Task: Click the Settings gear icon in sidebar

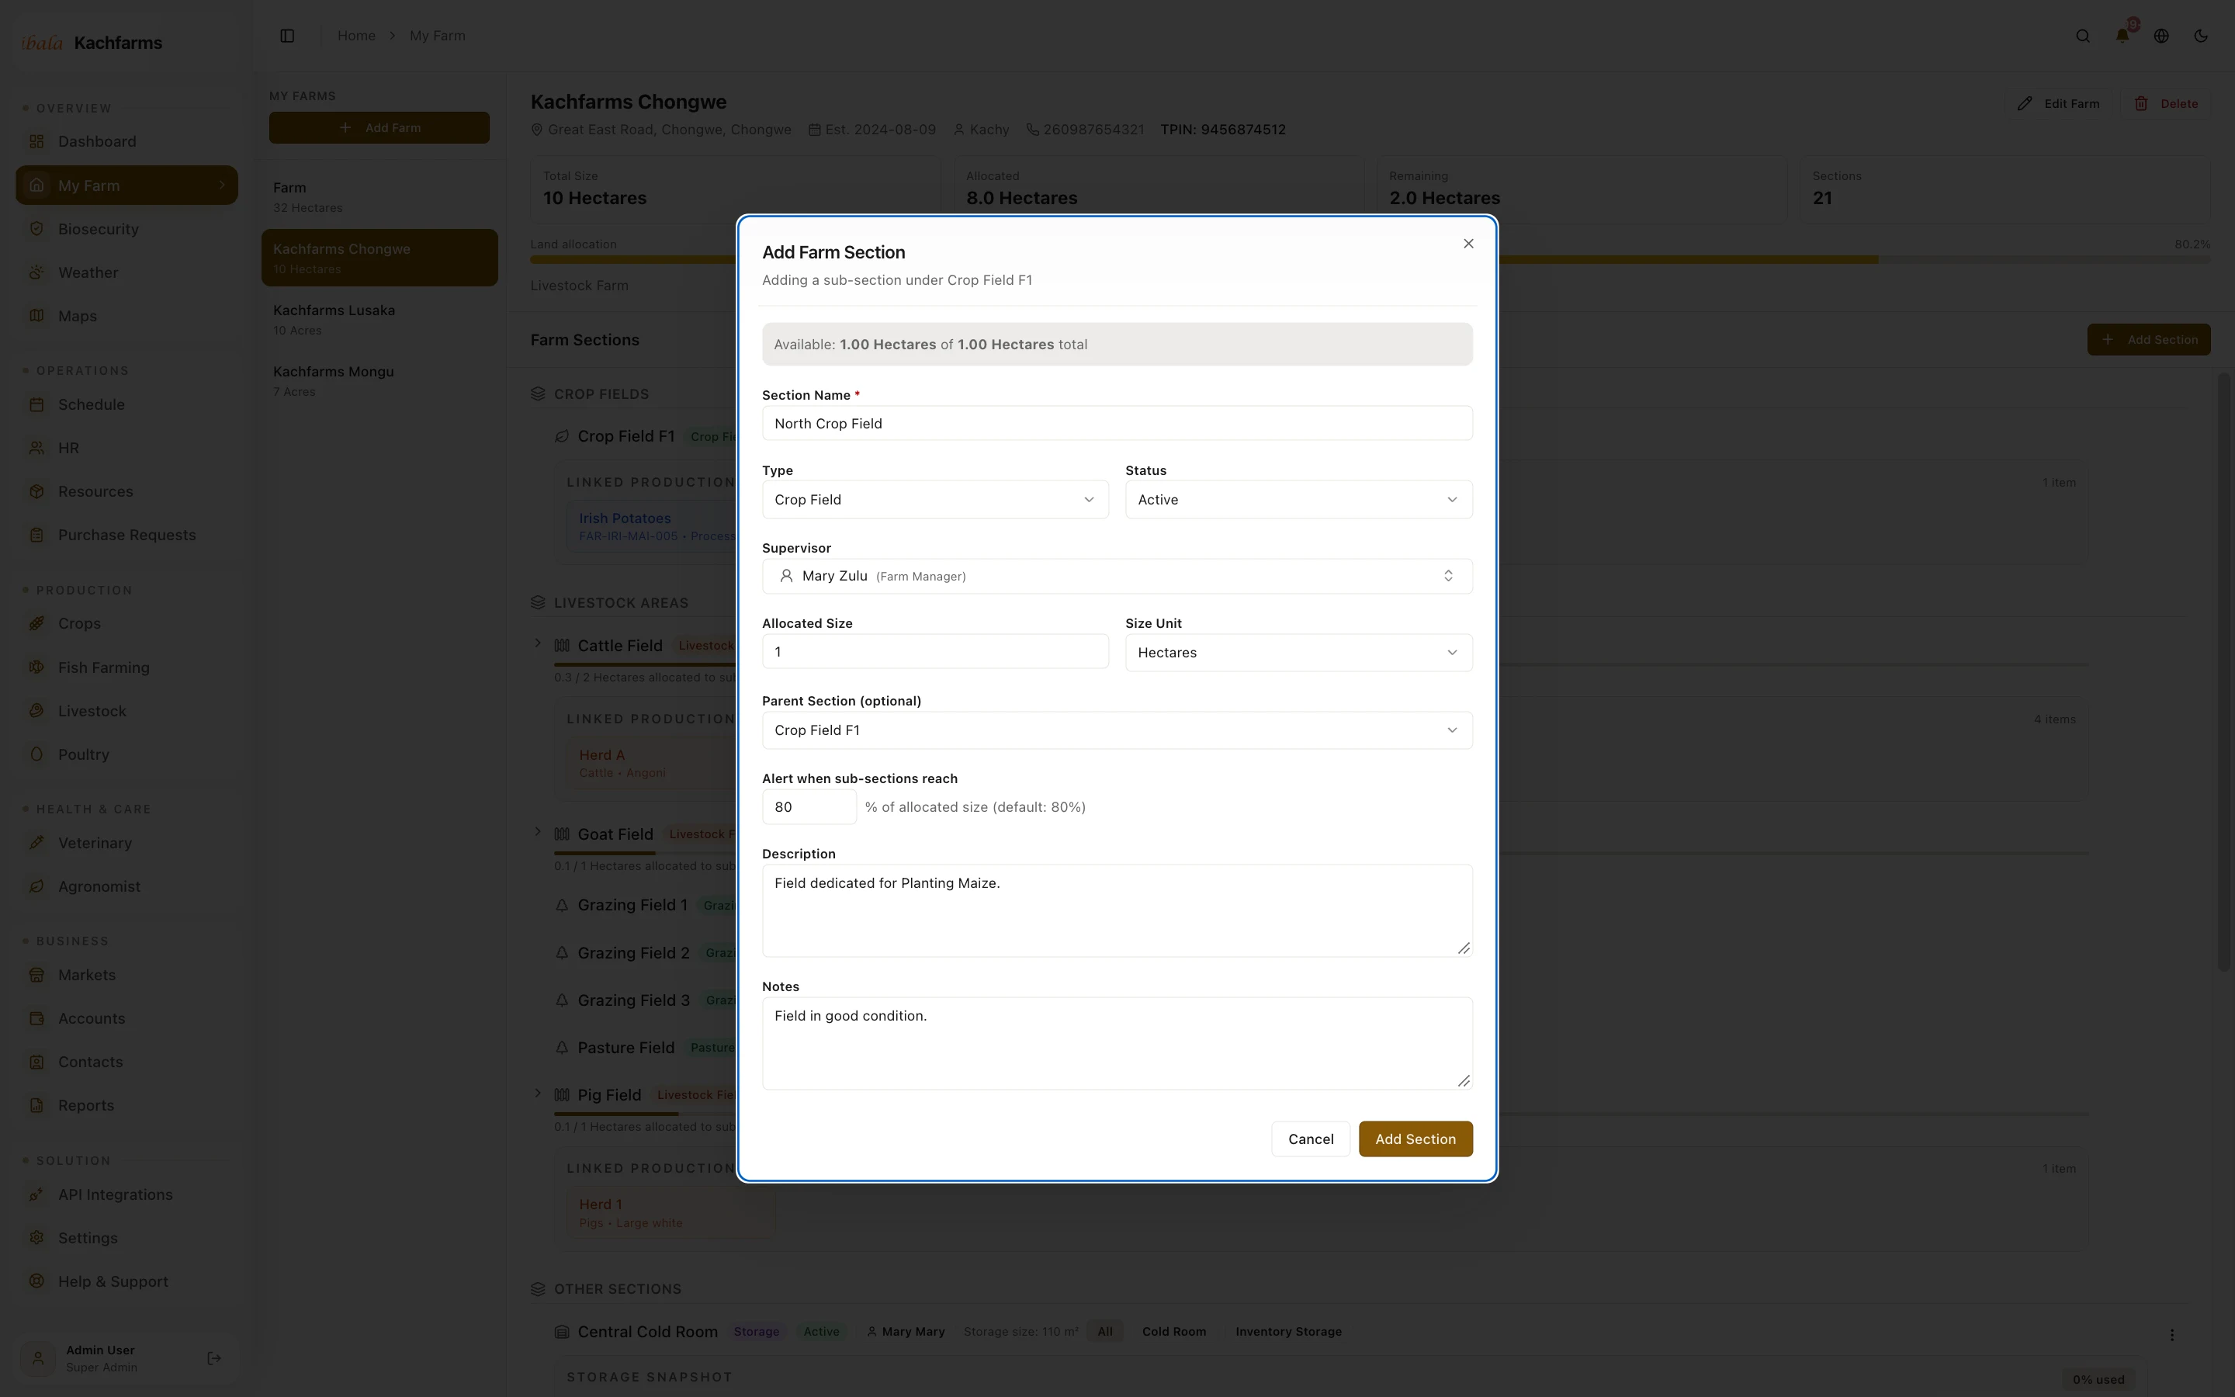Action: point(37,1238)
